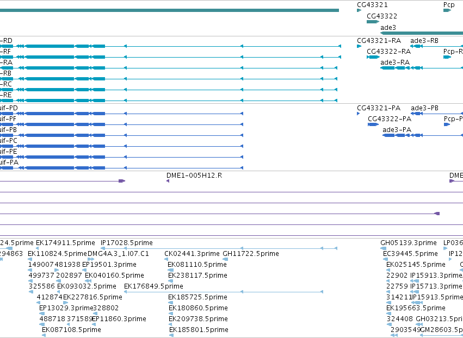Viewport: 463px width, 338px height.
Task: Click the 371589 EST label
Action: click(80, 320)
